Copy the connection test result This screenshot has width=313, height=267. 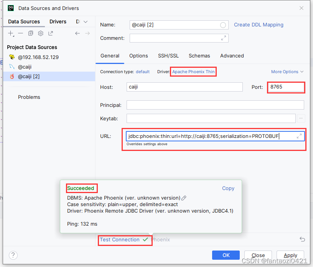point(228,188)
